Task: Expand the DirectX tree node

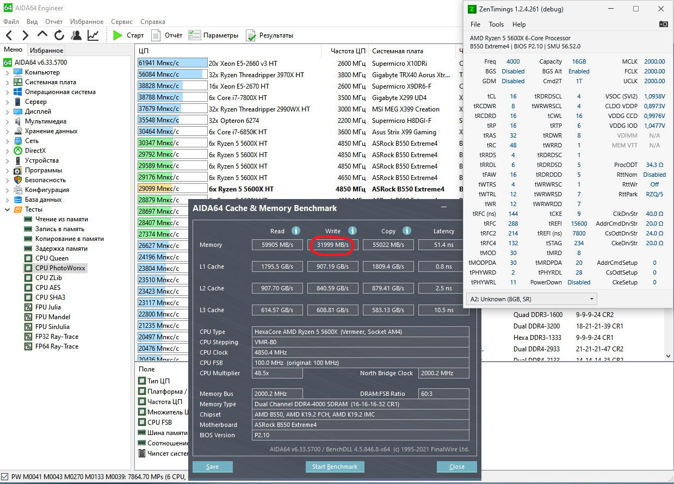Action: coord(7,151)
